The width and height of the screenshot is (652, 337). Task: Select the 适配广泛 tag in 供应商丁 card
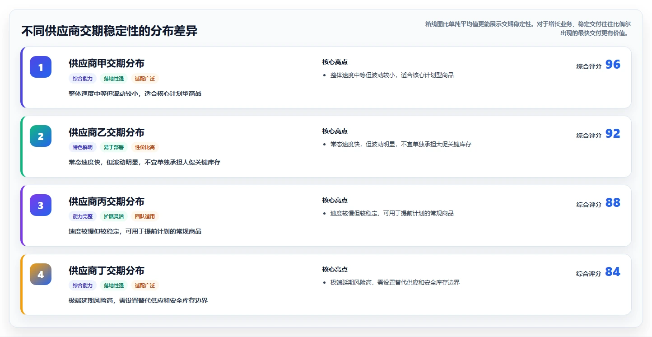pos(145,286)
